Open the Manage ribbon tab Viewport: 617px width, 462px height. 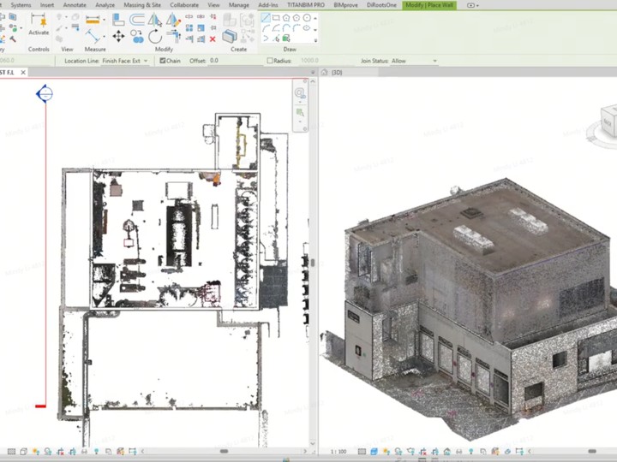[239, 5]
